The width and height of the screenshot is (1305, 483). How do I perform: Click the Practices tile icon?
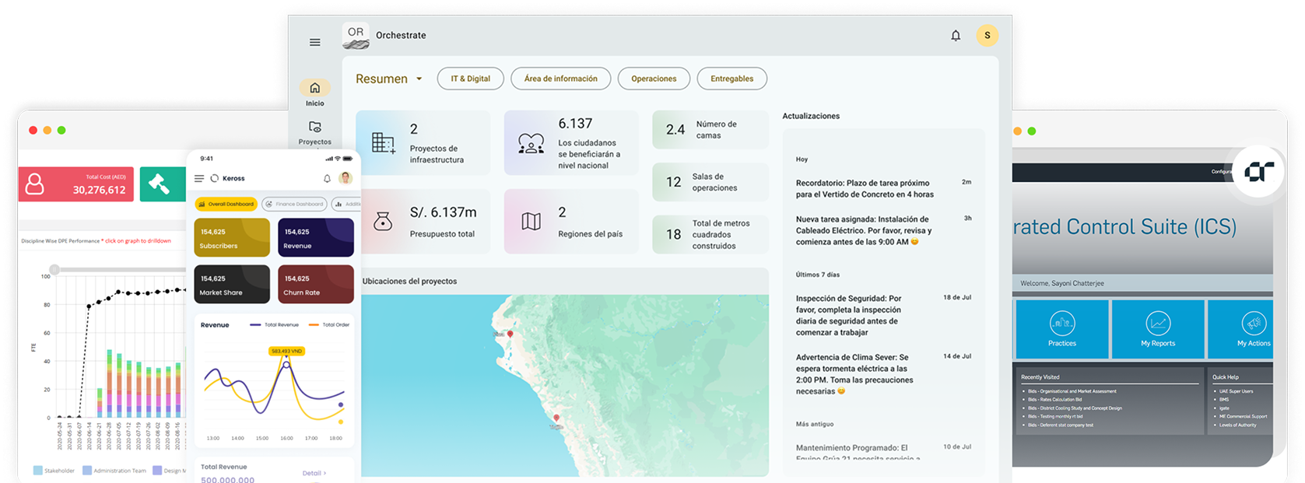click(1061, 323)
